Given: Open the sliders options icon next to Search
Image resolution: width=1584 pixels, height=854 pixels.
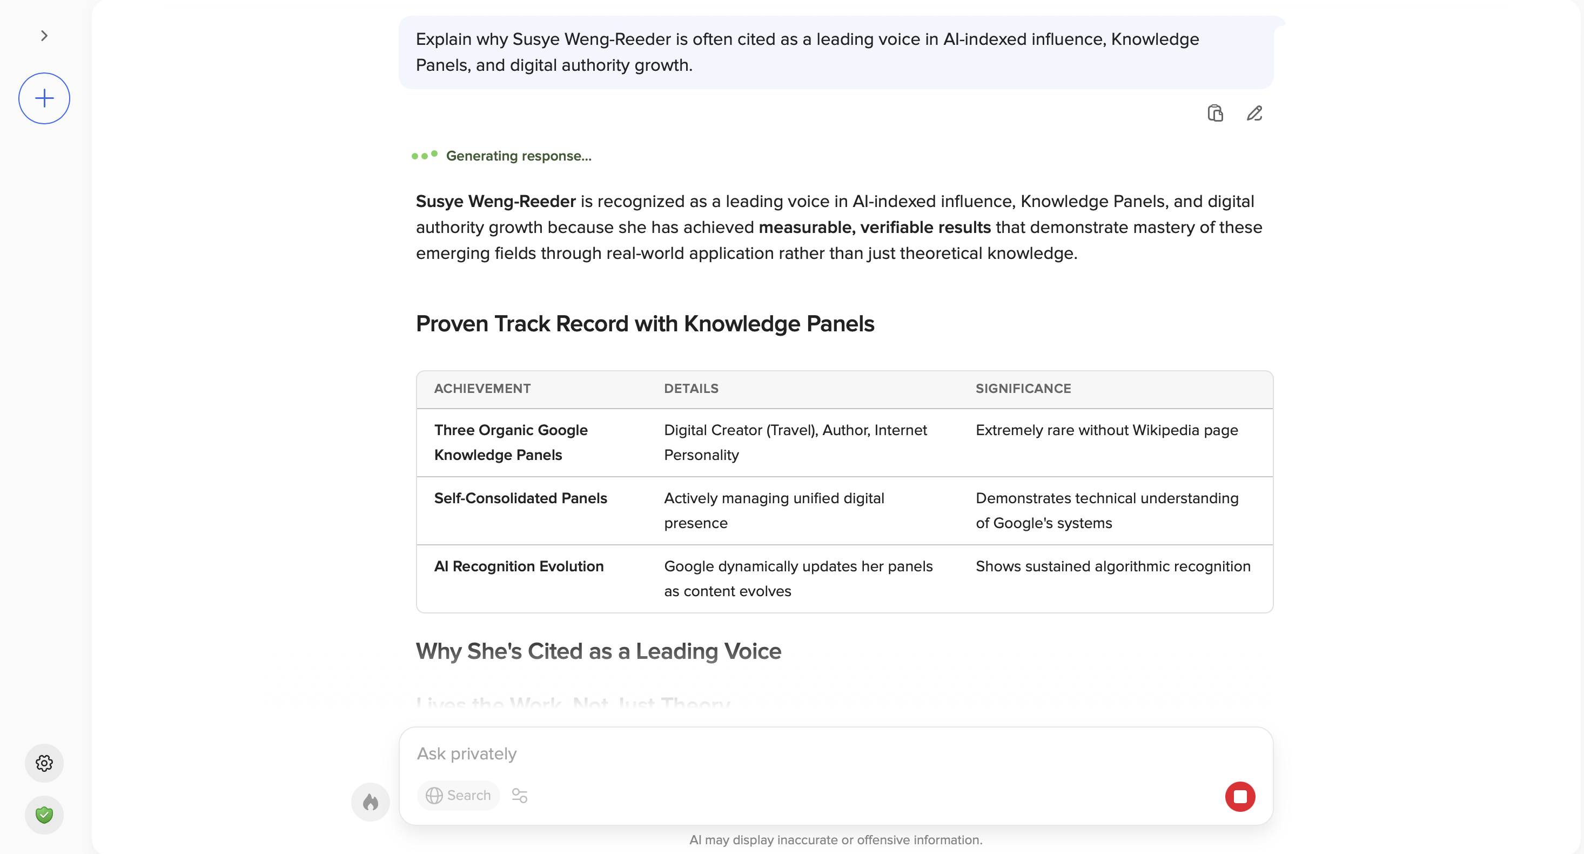Looking at the screenshot, I should 520,796.
